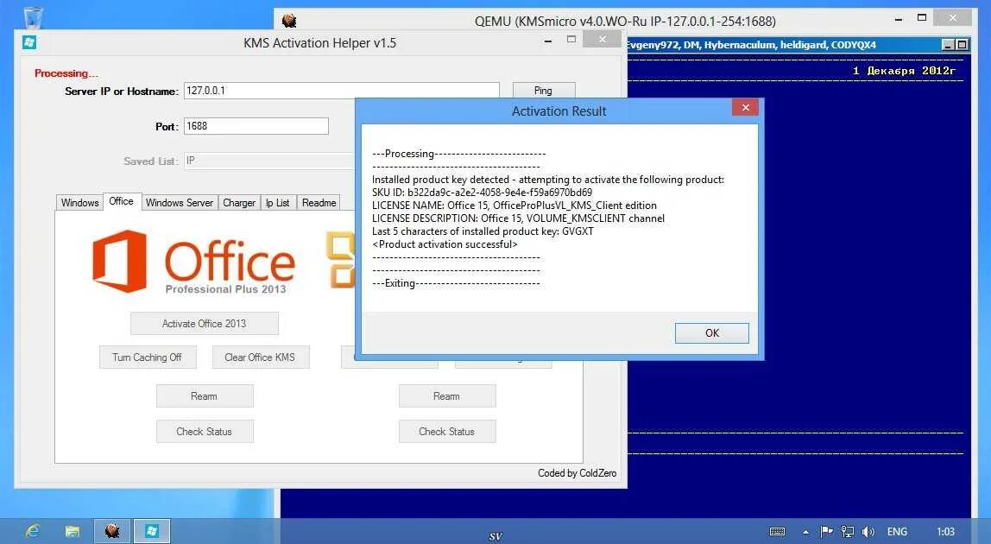Close the Activation Result dialog
Image resolution: width=991 pixels, height=544 pixels.
click(745, 108)
